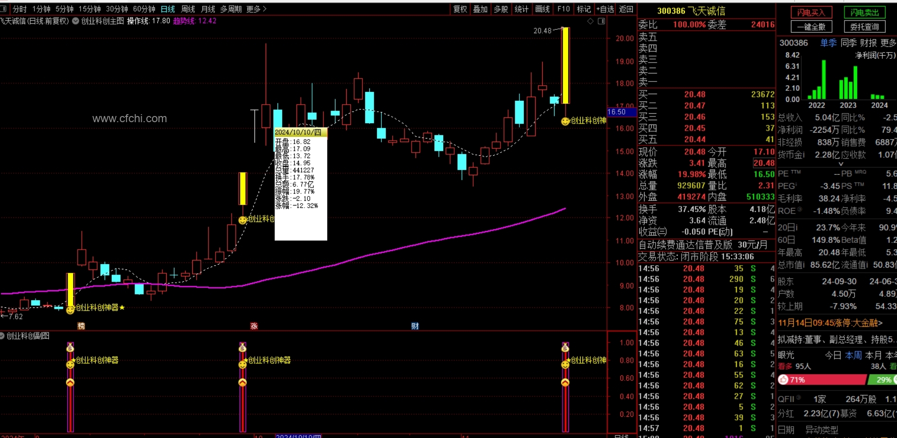Expand the 创业科创副图 sub-chart indicator dropdown
897x438 pixels.
tap(2, 336)
